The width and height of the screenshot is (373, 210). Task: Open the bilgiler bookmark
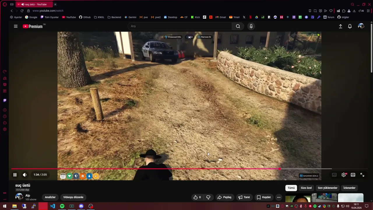343,17
